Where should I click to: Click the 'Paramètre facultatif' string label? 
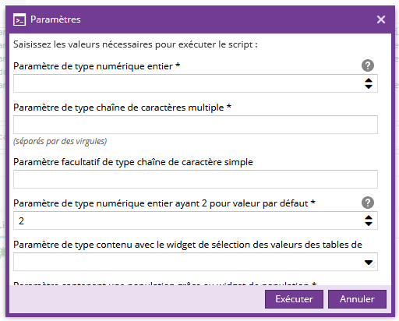point(133,162)
